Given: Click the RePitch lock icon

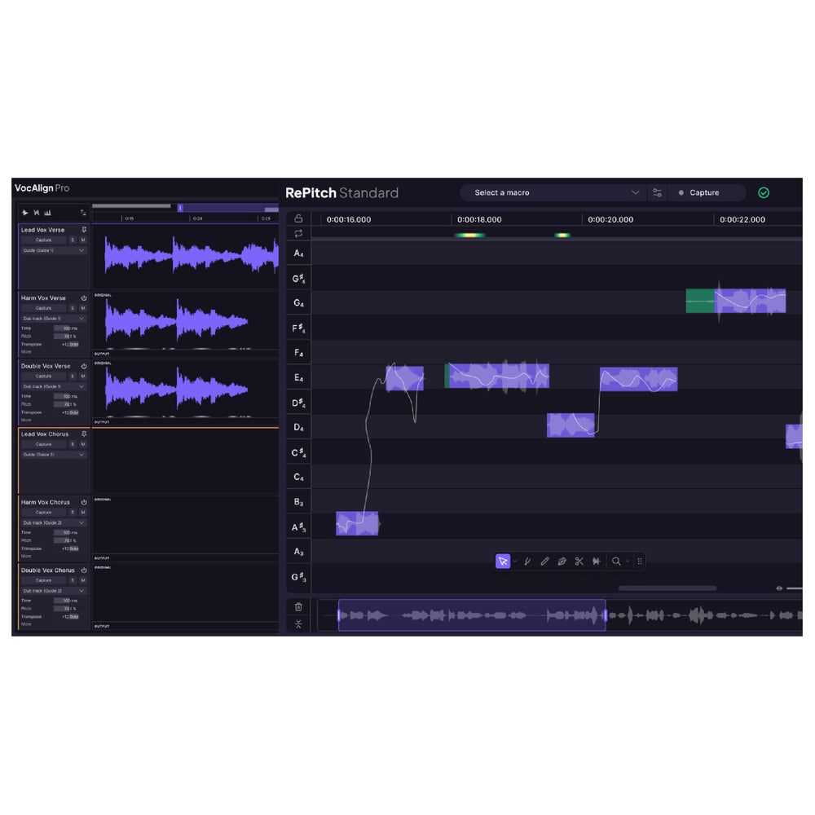Looking at the screenshot, I should (x=298, y=218).
